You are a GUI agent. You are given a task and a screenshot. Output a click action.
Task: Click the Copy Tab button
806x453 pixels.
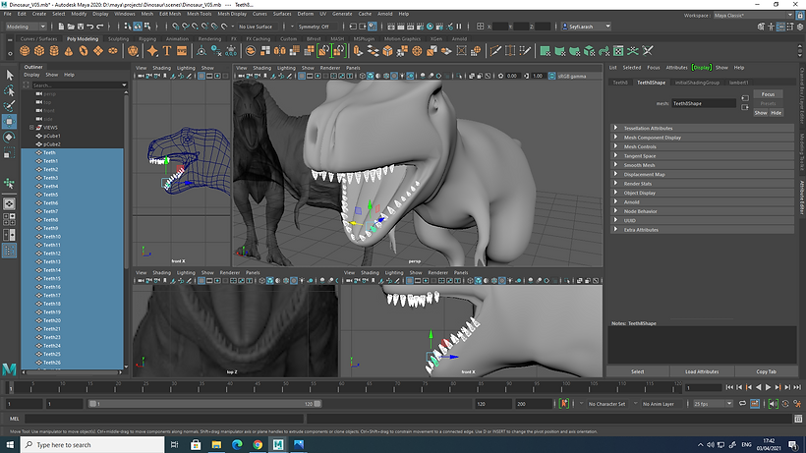766,371
